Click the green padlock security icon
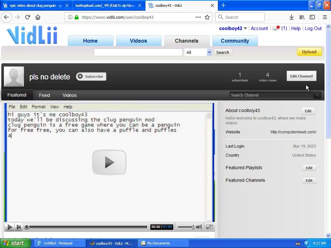Viewport: 331px width, 248px height. tap(77, 17)
